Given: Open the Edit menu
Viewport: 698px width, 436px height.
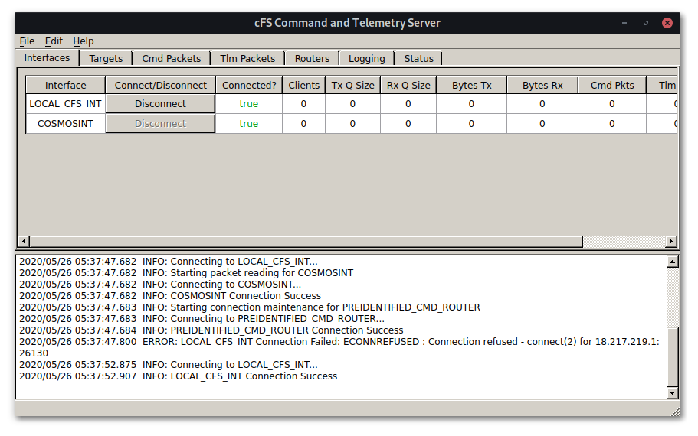Looking at the screenshot, I should click(54, 41).
